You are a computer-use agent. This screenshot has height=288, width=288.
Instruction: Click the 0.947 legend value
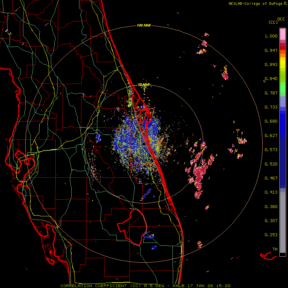click(271, 50)
